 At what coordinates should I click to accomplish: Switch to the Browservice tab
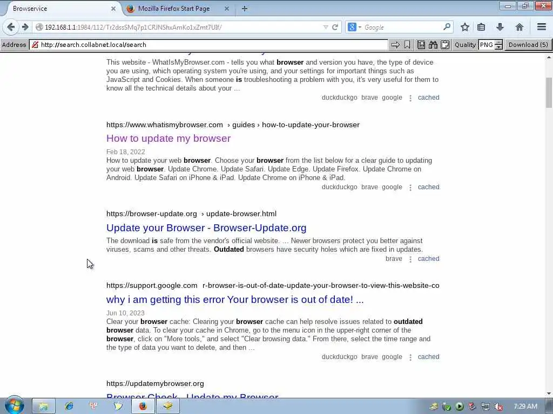(60, 9)
